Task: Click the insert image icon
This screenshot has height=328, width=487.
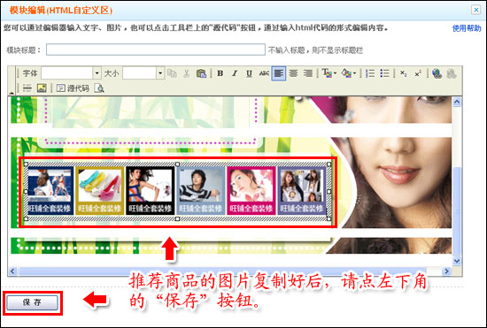Action: coord(42,88)
